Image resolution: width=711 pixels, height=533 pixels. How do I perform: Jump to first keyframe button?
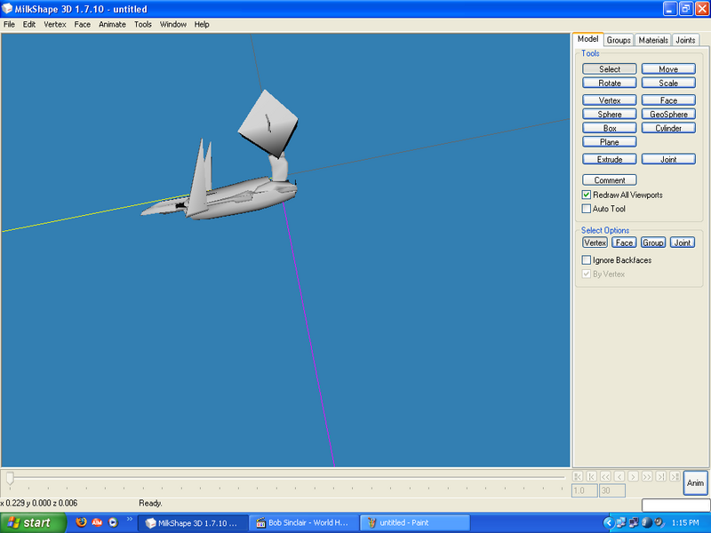coord(577,476)
